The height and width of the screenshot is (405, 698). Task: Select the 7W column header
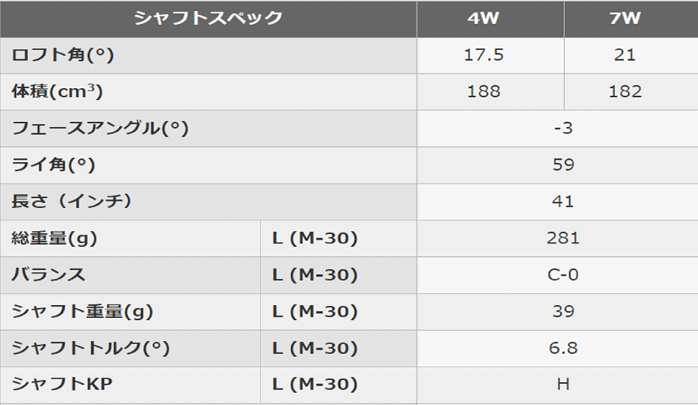[x=625, y=18]
